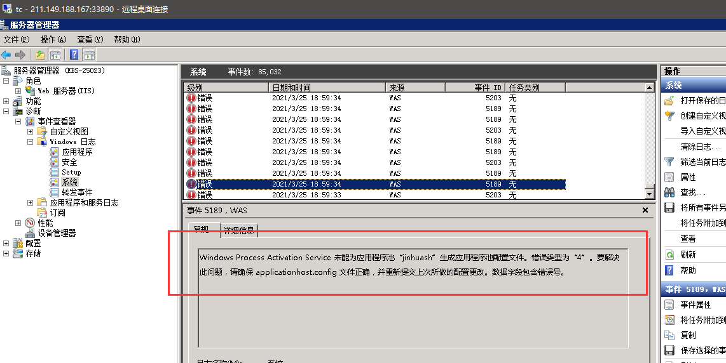
Task: Click 事件属性 action
Action: tap(694, 305)
